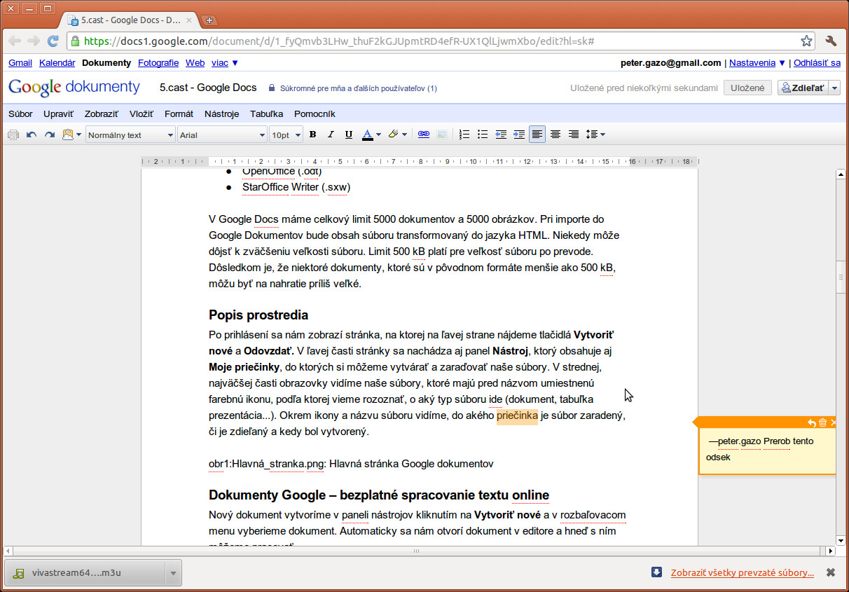Go back with the browser Back arrow
Screen dimensions: 849x592
tap(14, 41)
